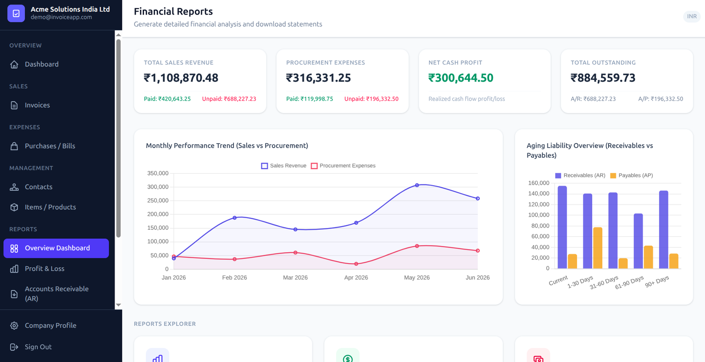Click the Items / Products box icon
The image size is (705, 362).
click(14, 207)
